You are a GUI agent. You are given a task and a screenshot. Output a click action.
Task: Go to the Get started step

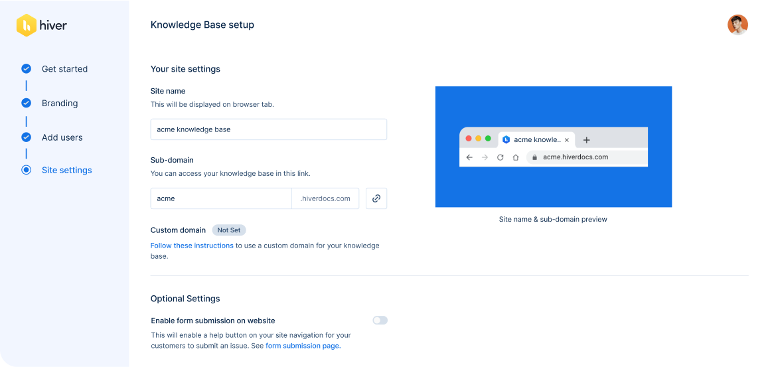click(64, 69)
